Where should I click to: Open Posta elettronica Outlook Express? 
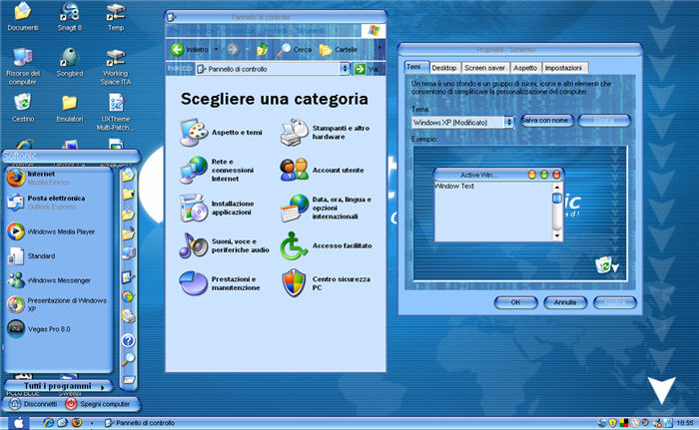pos(57,202)
